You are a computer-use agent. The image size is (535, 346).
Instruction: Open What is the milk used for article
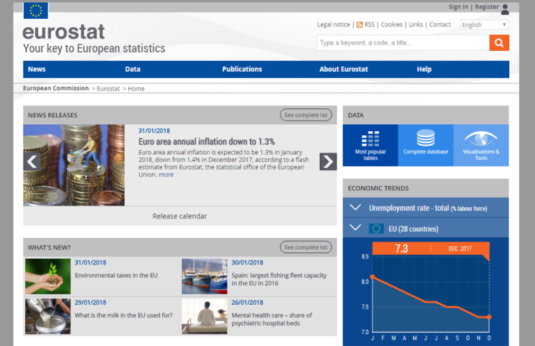[x=123, y=315]
